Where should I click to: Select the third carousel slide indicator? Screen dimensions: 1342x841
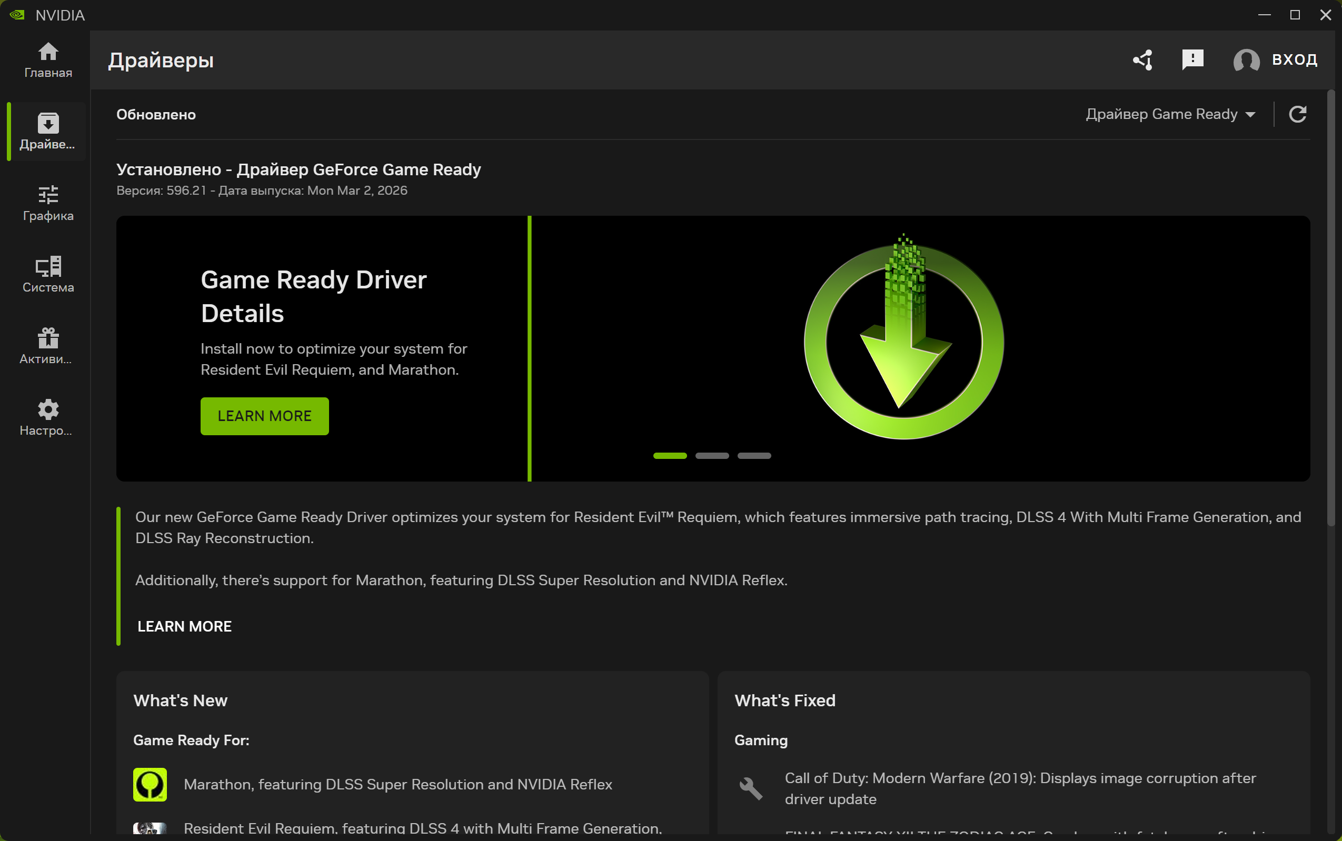[x=754, y=456]
